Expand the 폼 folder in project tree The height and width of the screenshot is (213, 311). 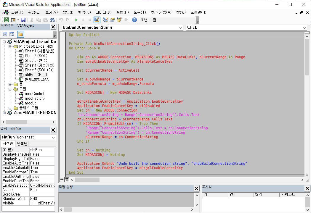click(10, 84)
